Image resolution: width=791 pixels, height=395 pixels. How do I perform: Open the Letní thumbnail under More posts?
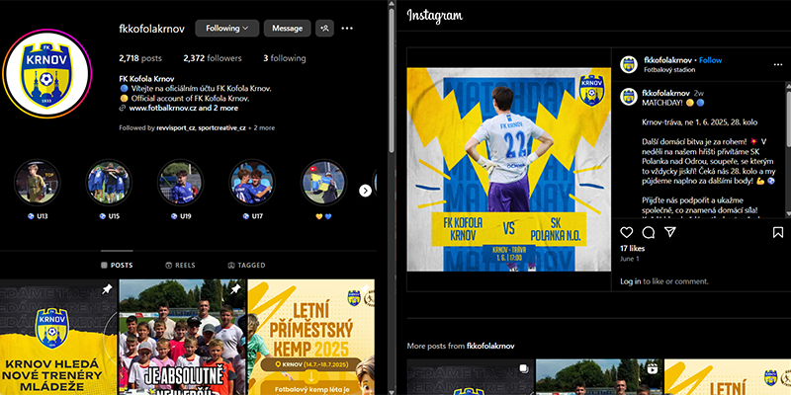pos(728,377)
